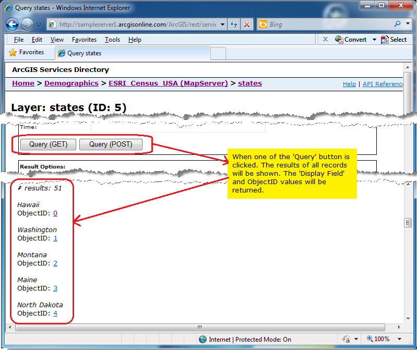Open the Favorites menu

(85, 40)
